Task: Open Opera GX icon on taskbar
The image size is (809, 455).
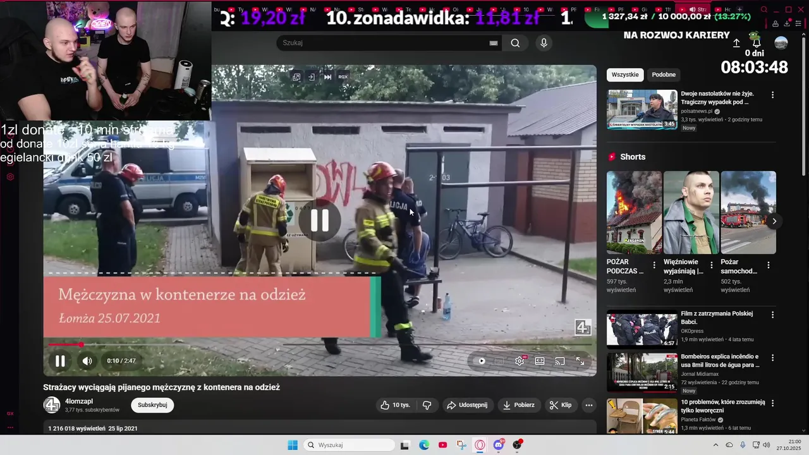Action: tap(480, 445)
